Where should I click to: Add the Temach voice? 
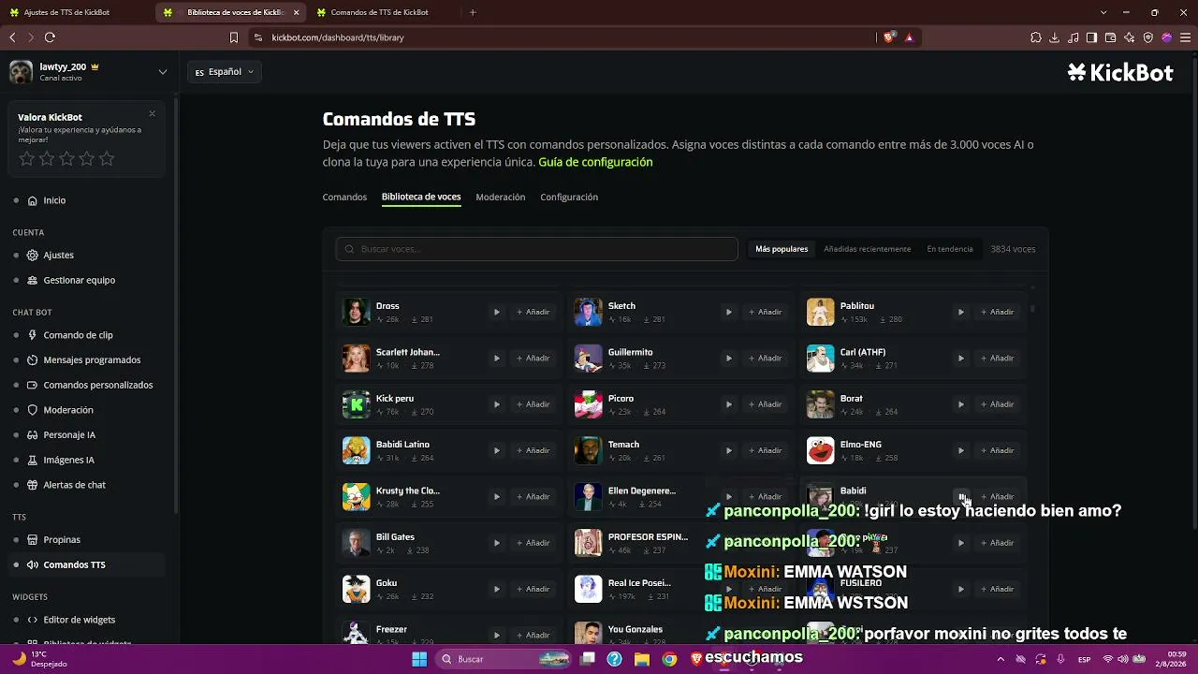(766, 450)
